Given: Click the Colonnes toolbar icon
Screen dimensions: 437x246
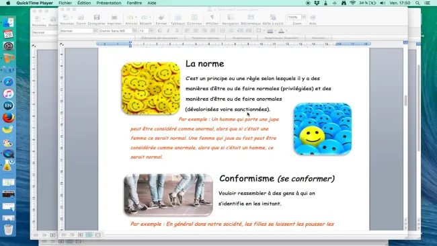Looking at the screenshot, I should [x=194, y=17].
